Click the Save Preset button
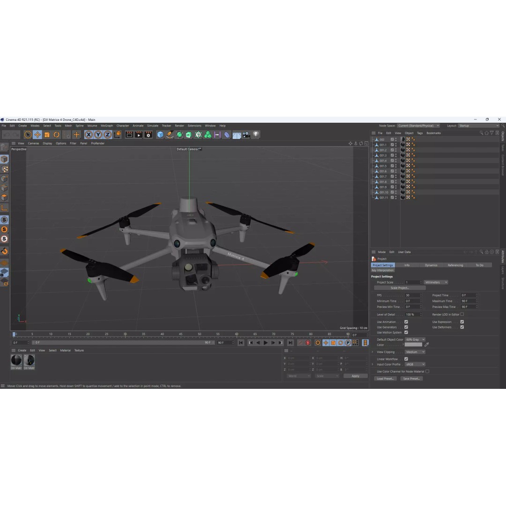The width and height of the screenshot is (506, 506). (411, 379)
